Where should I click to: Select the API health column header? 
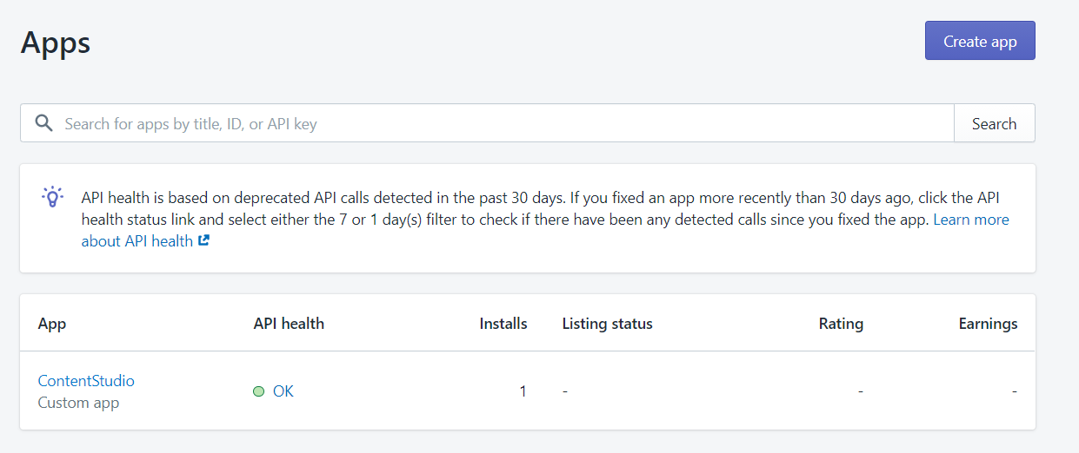point(289,324)
